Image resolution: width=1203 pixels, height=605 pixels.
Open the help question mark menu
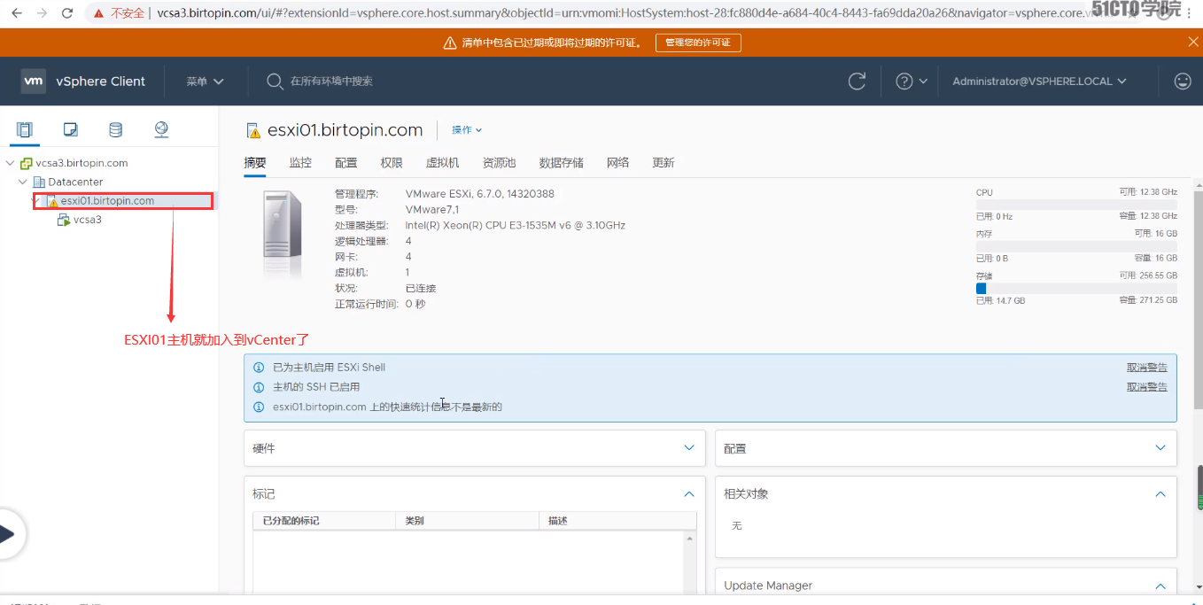(911, 81)
